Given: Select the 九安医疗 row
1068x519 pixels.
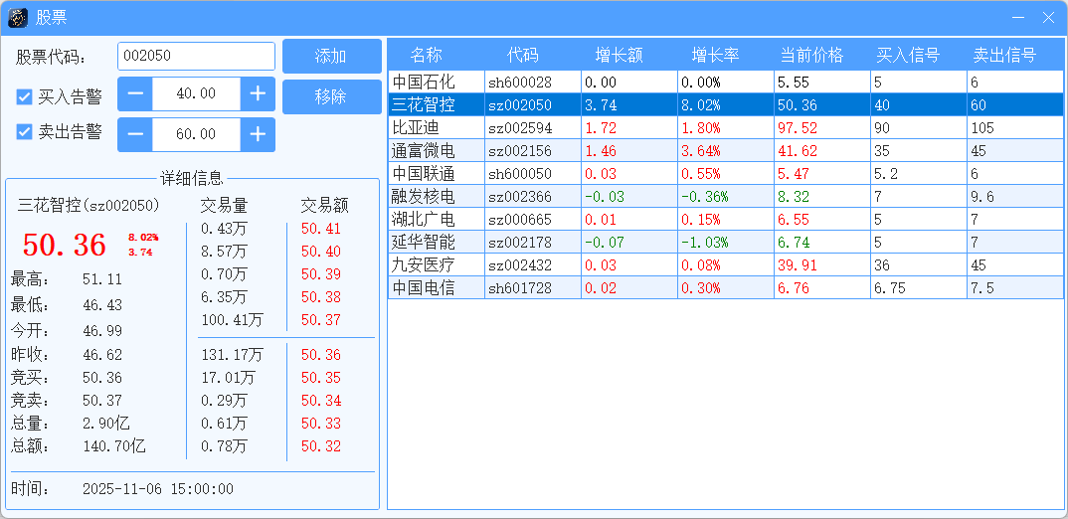Looking at the screenshot, I should pyautogui.click(x=726, y=264).
